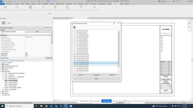Screen dimensions: 193x108
Task: Open the Sheet type selector dropdown
Action: click(x=52, y=23)
